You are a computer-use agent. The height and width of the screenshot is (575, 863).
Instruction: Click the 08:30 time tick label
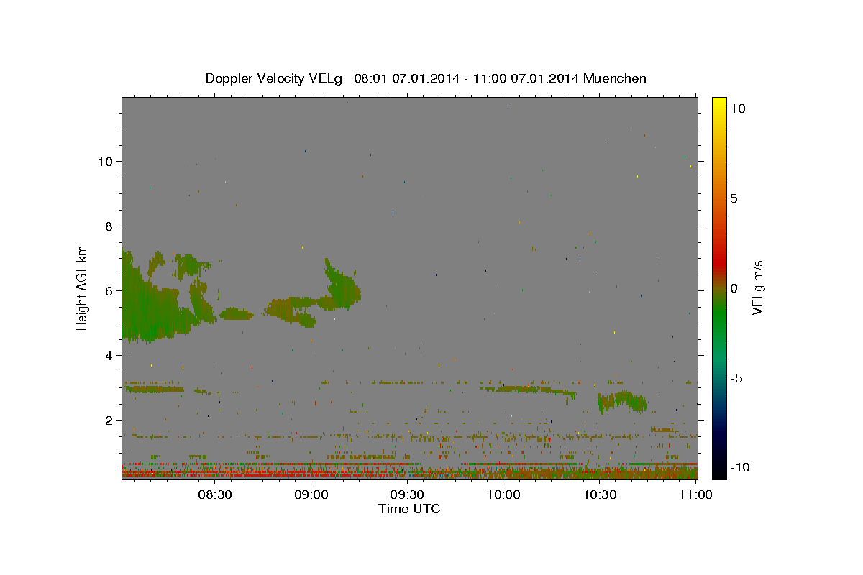[x=214, y=494]
